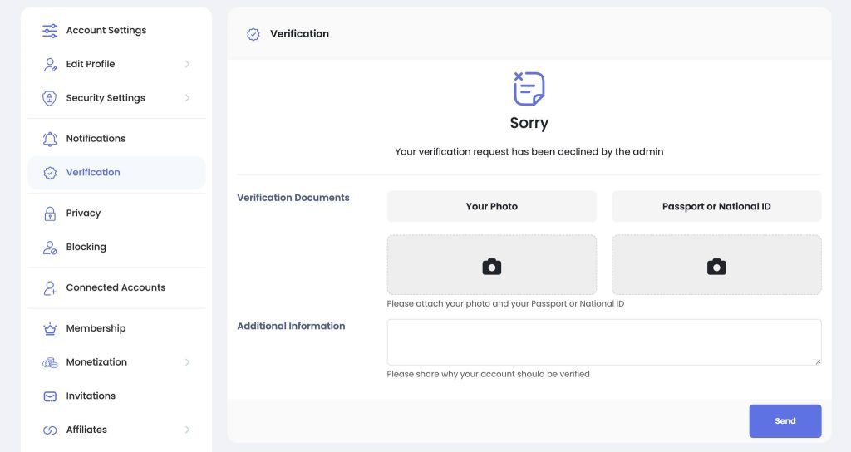Viewport: 851px width, 452px height.
Task: Expand the Edit Profile chevron
Action: [x=187, y=64]
